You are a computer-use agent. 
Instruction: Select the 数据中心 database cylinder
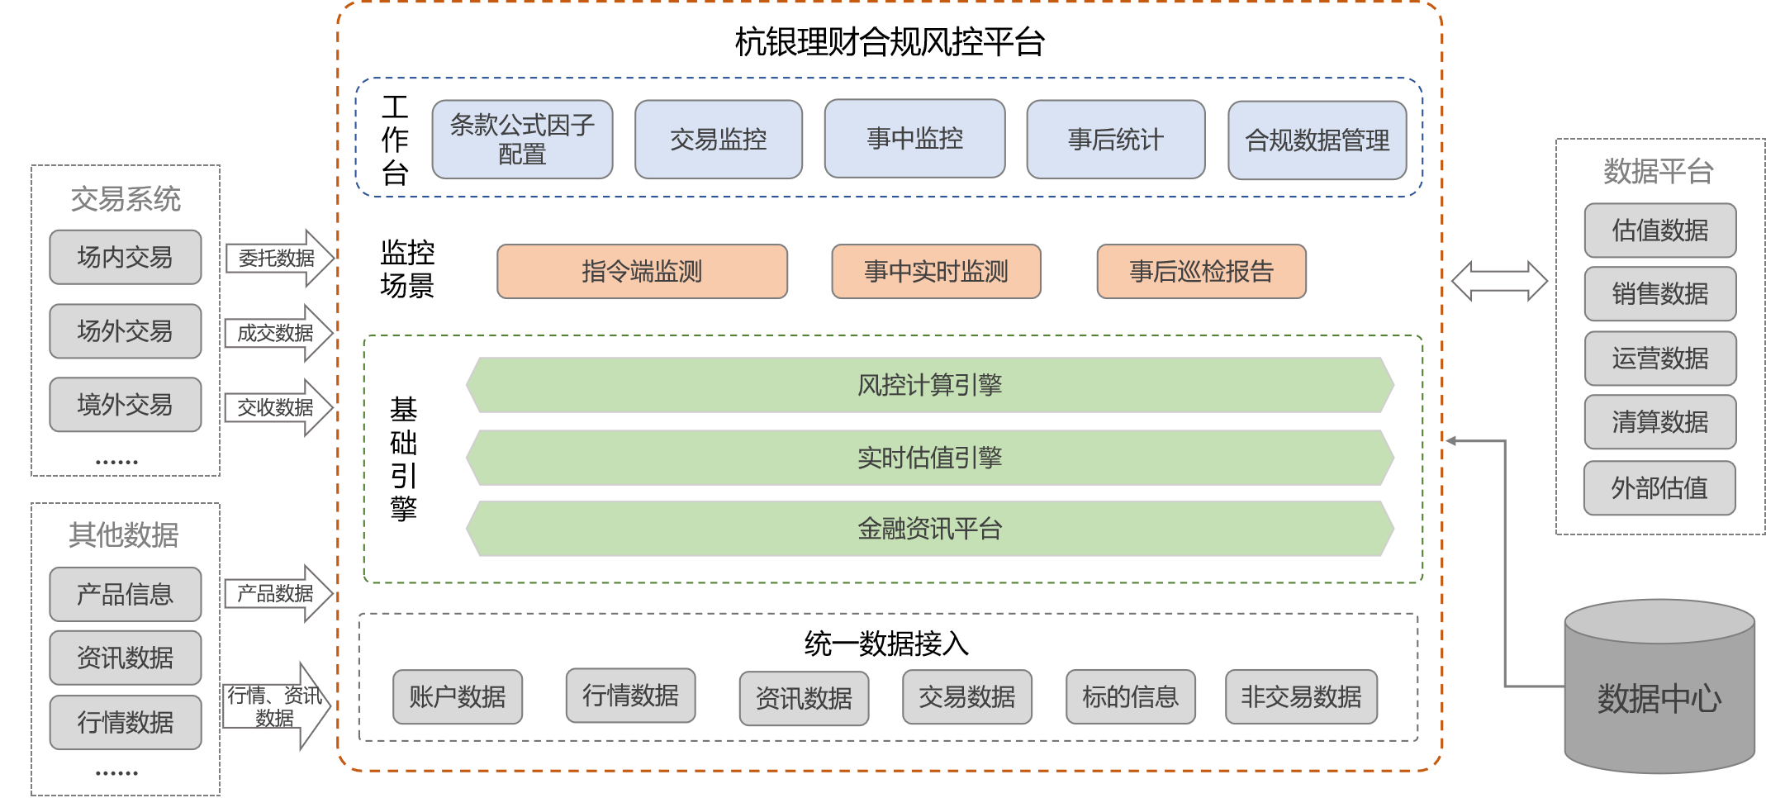[x=1659, y=687]
